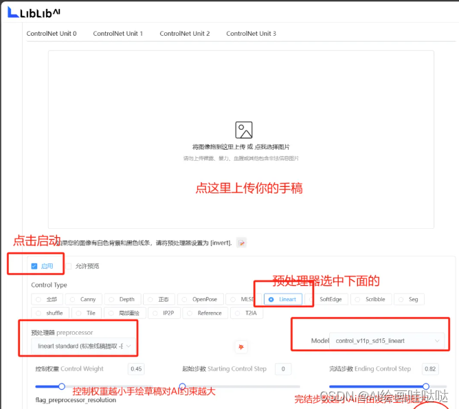The height and width of the screenshot is (409, 459).
Task: Click the Control Weight value field 0.45
Action: point(136,369)
